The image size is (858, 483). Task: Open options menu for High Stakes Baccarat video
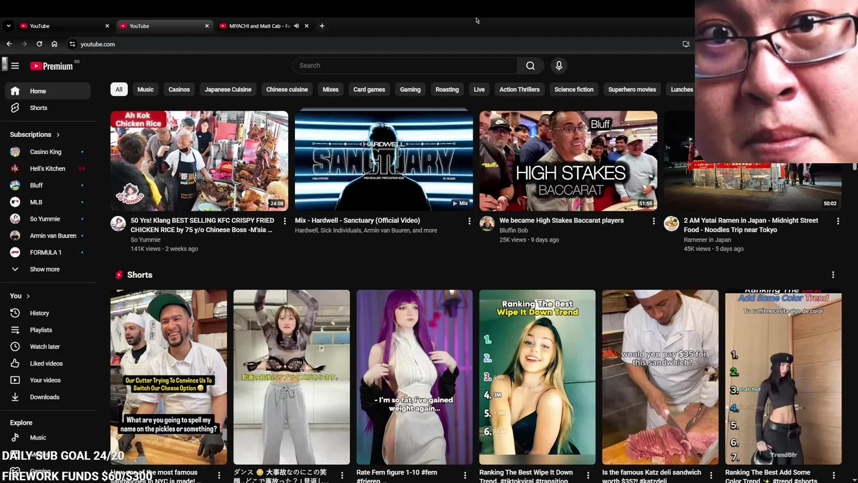tap(654, 221)
